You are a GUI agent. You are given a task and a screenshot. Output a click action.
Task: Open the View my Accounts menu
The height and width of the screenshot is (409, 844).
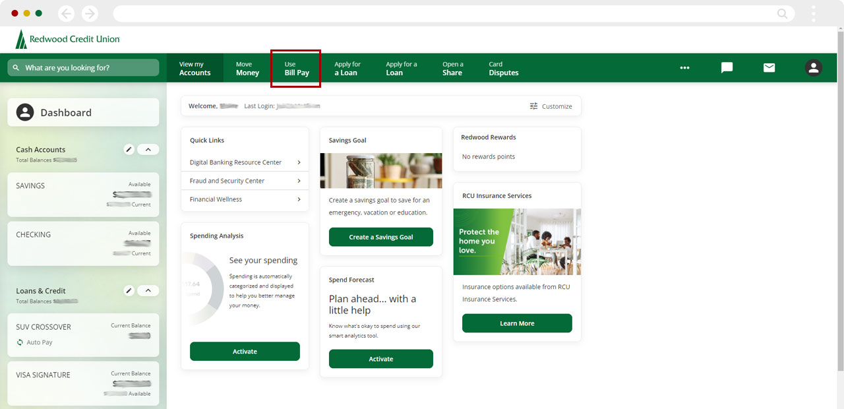pyautogui.click(x=195, y=69)
